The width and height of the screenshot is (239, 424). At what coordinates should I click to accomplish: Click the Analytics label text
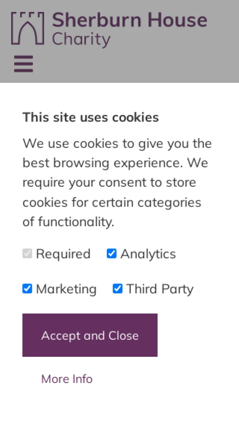[148, 254]
